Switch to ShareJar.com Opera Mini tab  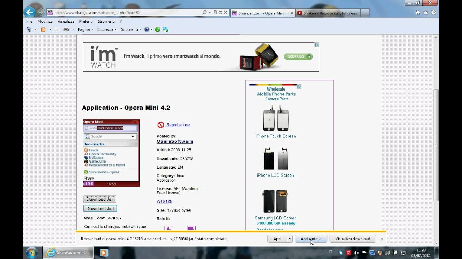point(262,13)
